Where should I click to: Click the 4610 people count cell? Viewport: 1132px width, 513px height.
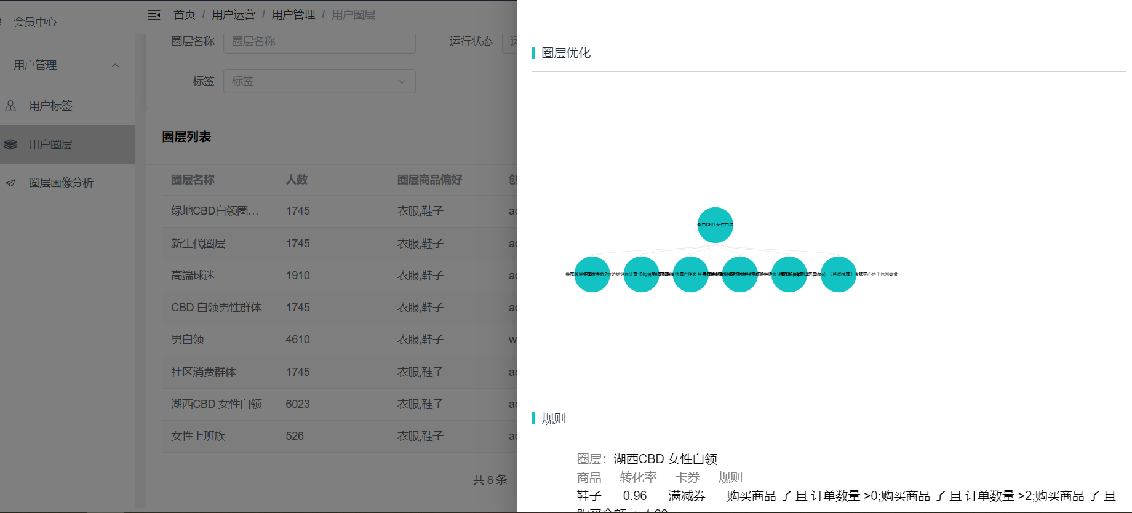tap(298, 340)
